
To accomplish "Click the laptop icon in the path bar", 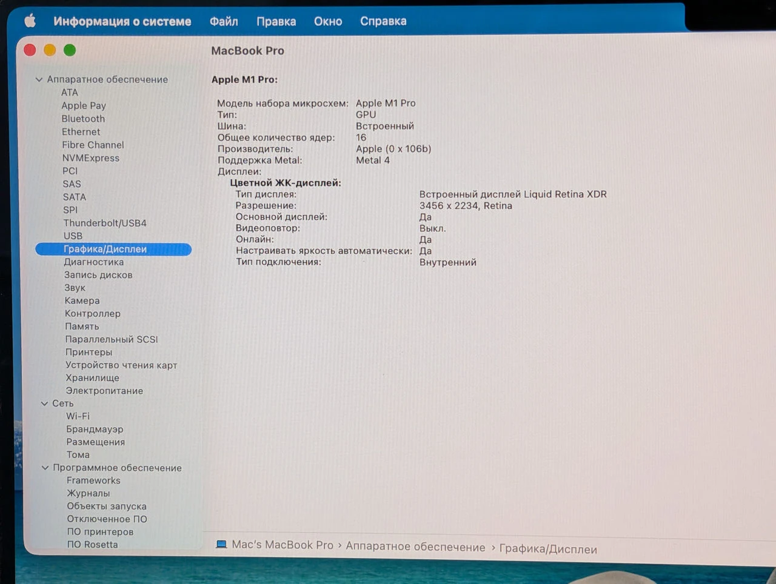I will [221, 545].
